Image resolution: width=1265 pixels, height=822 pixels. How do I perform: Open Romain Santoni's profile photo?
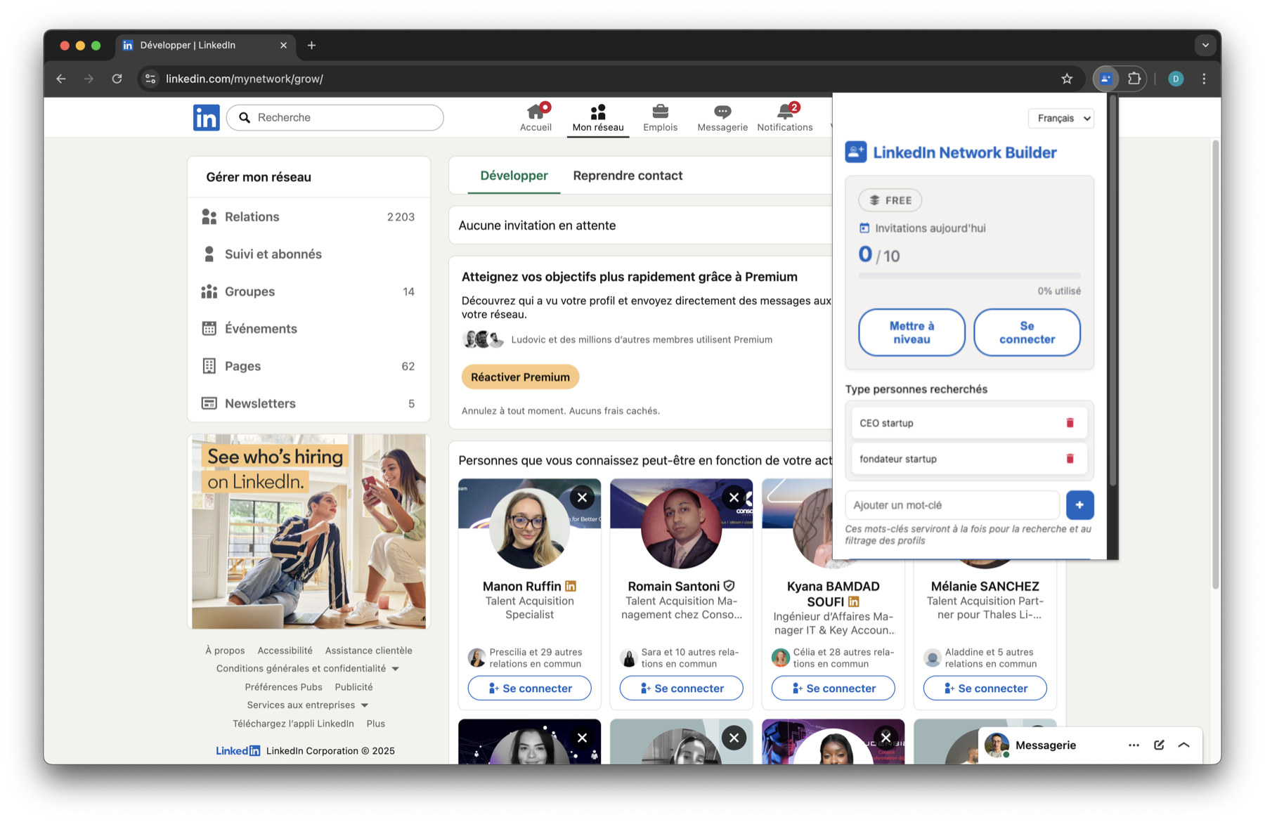tap(681, 528)
